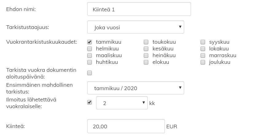Open the Tarkistustaajuus 'Joka vuosi' dropdown
253x139 pixels.
tap(136, 27)
